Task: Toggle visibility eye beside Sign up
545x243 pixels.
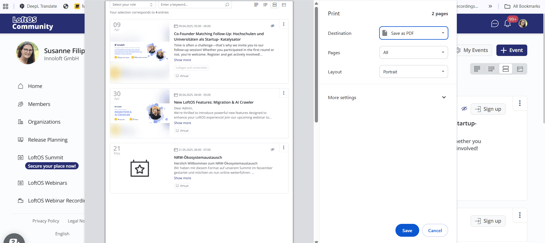Action: pyautogui.click(x=464, y=109)
